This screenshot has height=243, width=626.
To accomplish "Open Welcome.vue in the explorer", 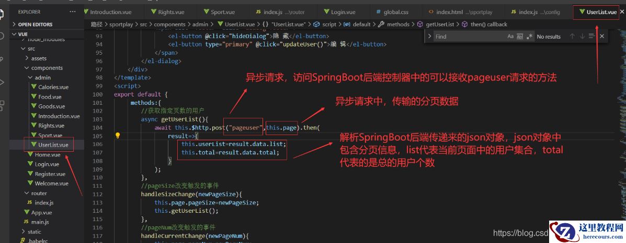I will coord(51,183).
